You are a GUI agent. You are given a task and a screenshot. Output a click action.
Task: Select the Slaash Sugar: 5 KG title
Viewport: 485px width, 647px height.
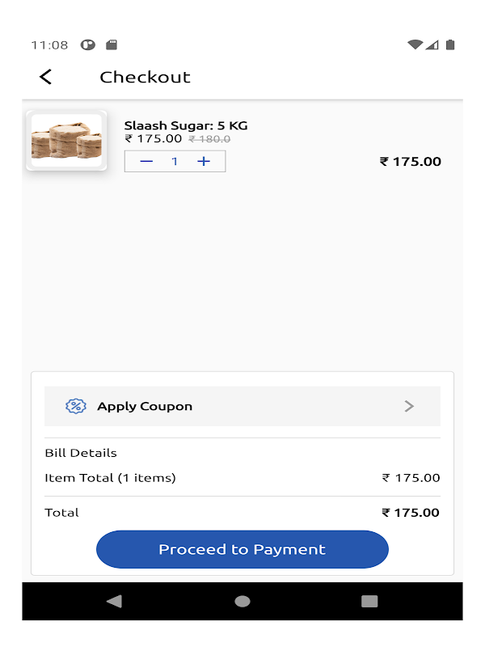(186, 125)
